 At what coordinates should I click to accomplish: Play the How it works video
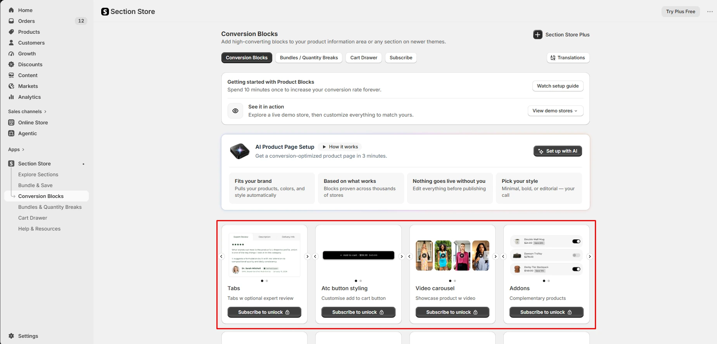click(340, 147)
